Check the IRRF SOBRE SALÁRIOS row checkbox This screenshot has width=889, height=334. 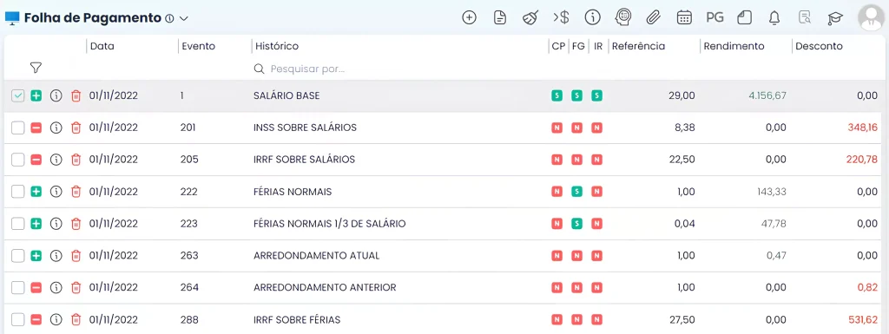[x=18, y=160]
